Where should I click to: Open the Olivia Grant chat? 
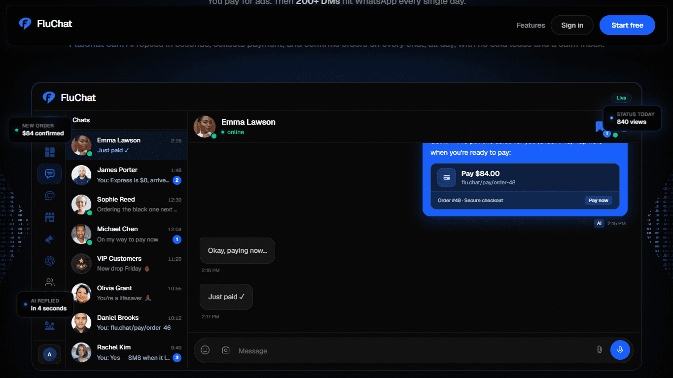[126, 293]
